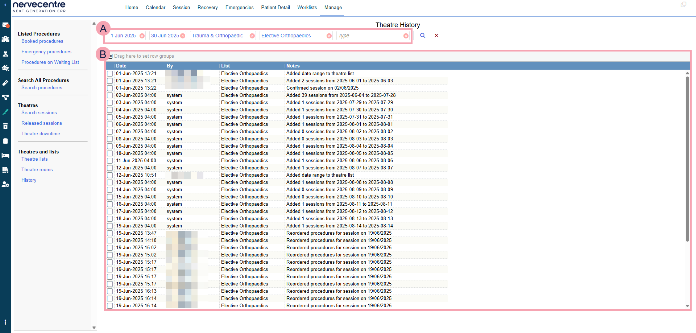Image resolution: width=696 pixels, height=333 pixels.
Task: Open the Trauma & Orthopaedic specialty dropdown
Action: [219, 36]
